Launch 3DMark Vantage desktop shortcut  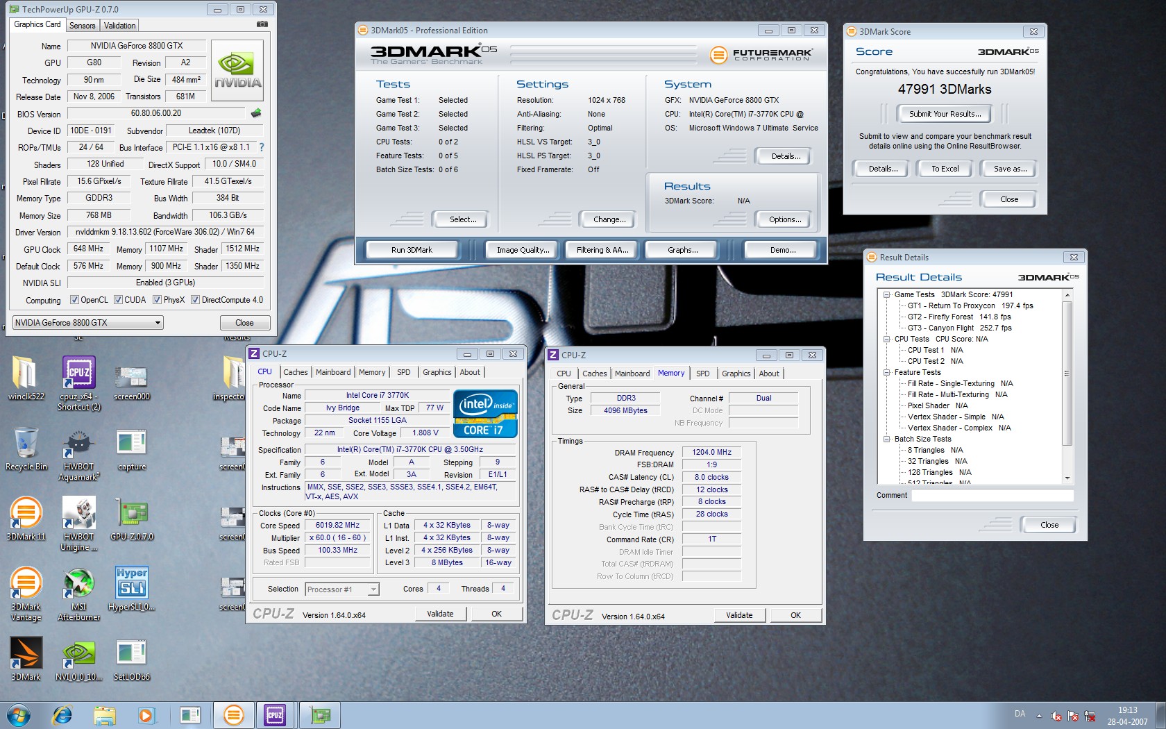26,594
